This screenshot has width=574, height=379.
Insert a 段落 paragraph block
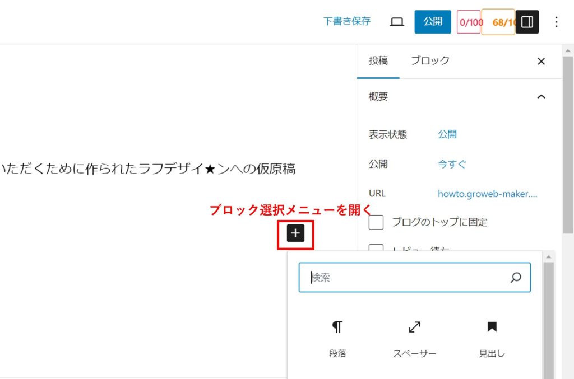coord(337,339)
